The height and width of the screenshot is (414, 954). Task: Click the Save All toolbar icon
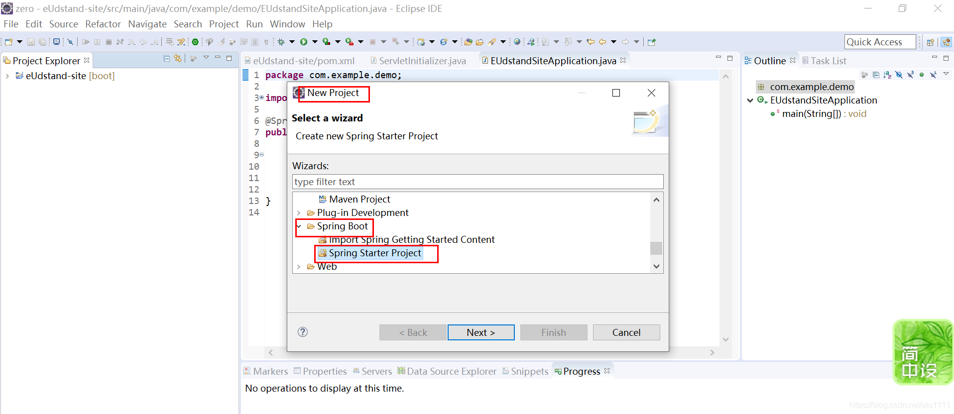42,42
